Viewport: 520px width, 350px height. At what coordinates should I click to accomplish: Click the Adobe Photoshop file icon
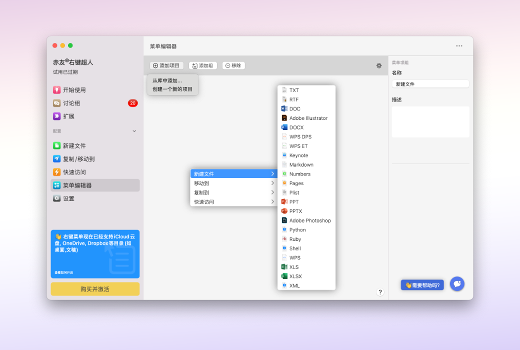pos(284,220)
